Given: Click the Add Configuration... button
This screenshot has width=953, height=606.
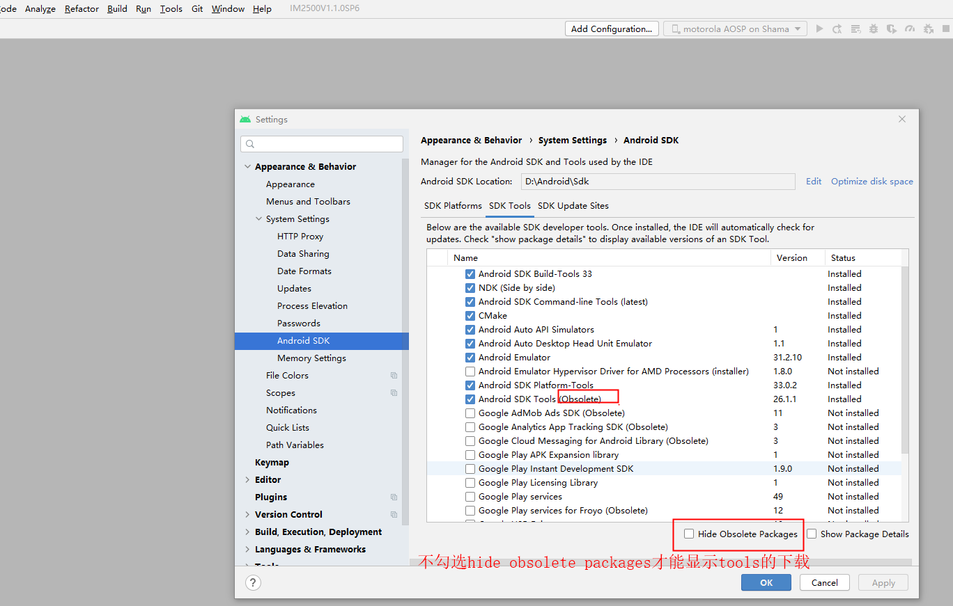Looking at the screenshot, I should click(x=612, y=29).
